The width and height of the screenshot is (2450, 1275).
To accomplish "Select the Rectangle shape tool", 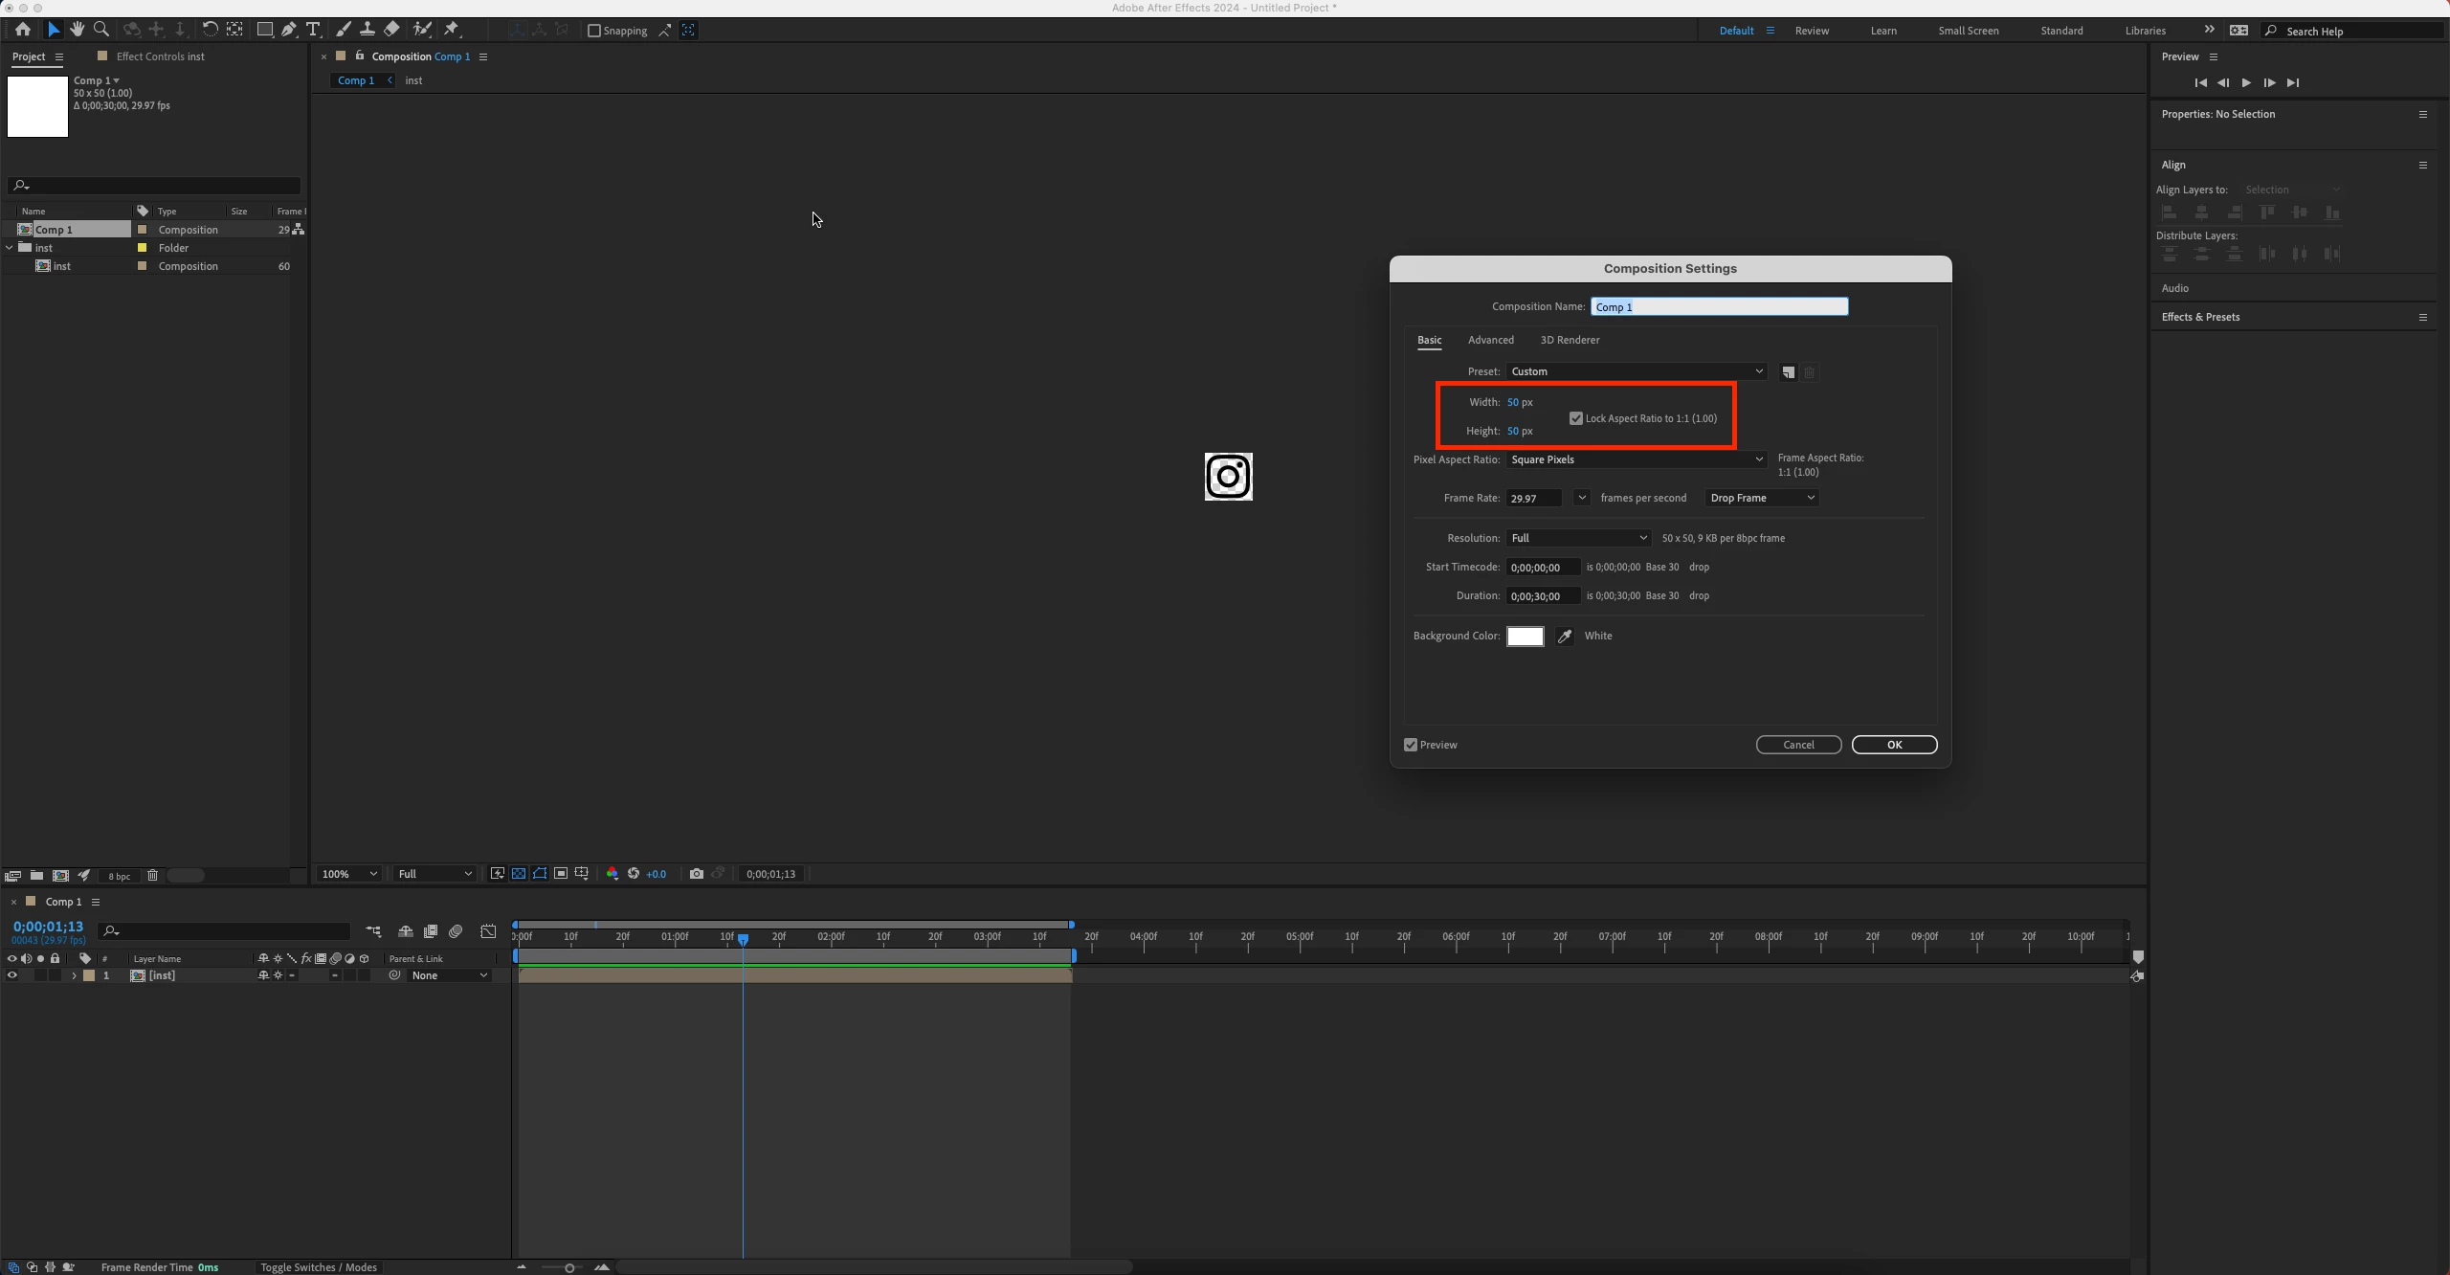I will 265,30.
